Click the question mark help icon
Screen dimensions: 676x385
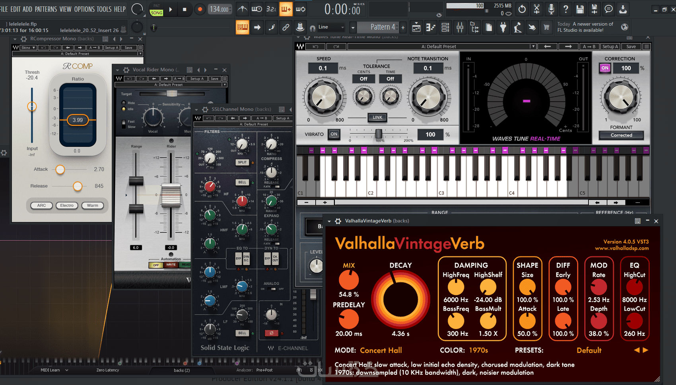[565, 9]
